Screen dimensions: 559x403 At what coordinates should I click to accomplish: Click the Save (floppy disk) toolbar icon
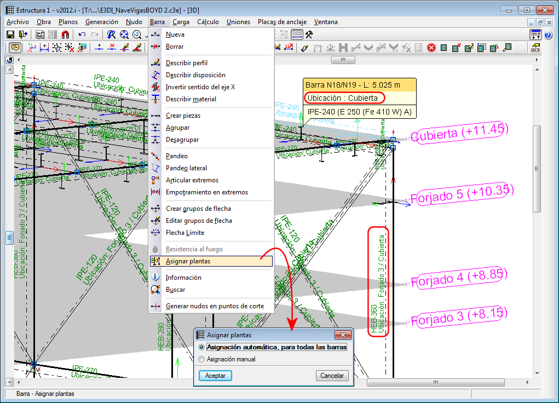[x=10, y=34]
